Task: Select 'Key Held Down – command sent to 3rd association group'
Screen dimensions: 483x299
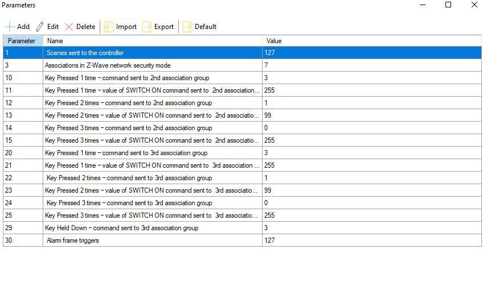Action: [x=122, y=228]
